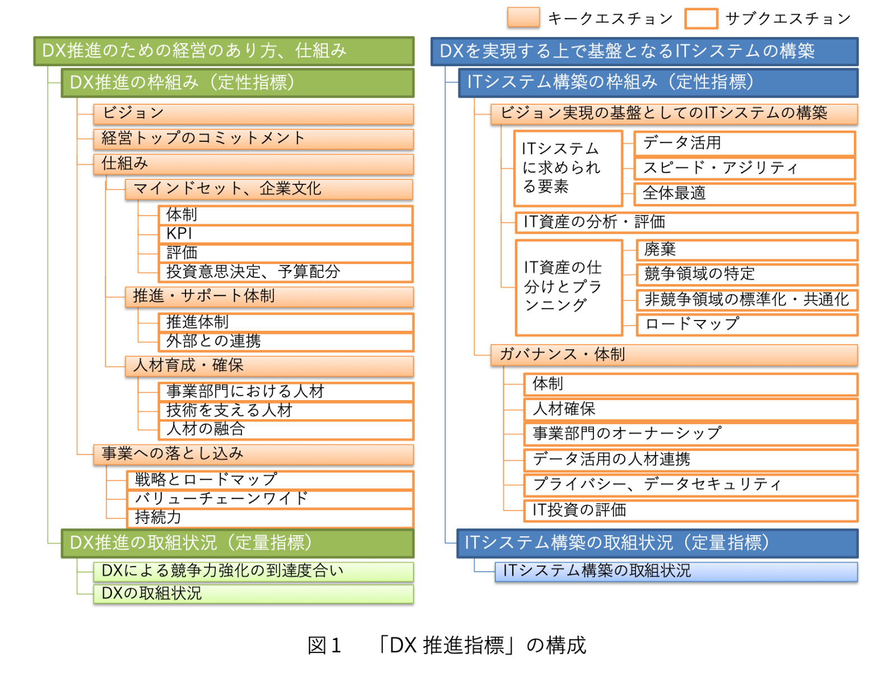The height and width of the screenshot is (677, 896).
Task: Select 'マインドセット、企業文化' box
Action: 269,189
